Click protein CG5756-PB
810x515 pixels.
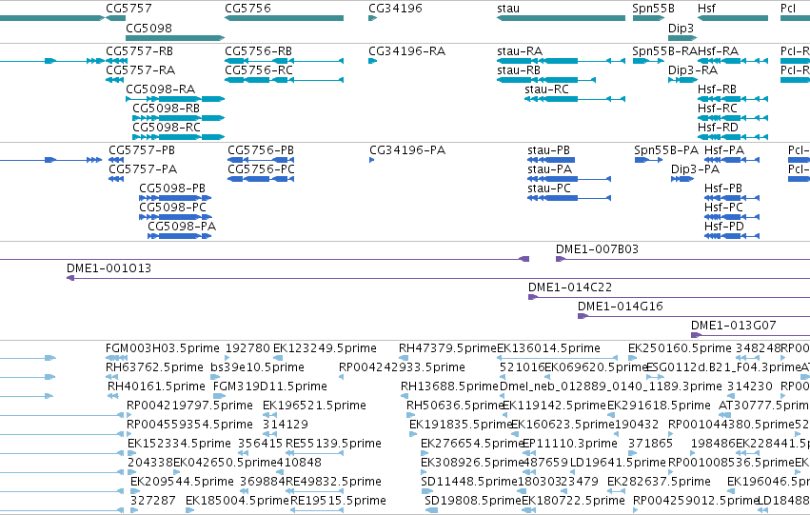coord(261,150)
